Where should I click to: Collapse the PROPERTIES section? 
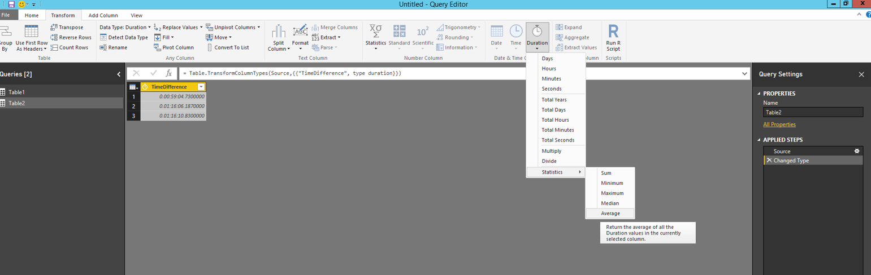tap(759, 94)
